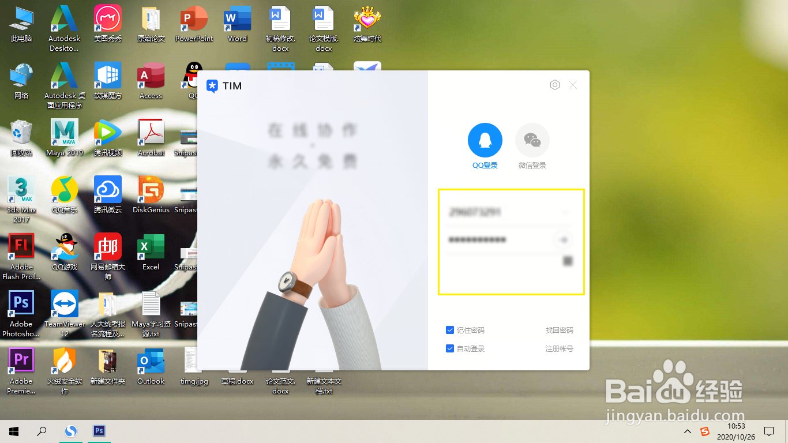Open 炫舞时代 game shortcut
Image resolution: width=788 pixels, height=443 pixels.
[367, 24]
